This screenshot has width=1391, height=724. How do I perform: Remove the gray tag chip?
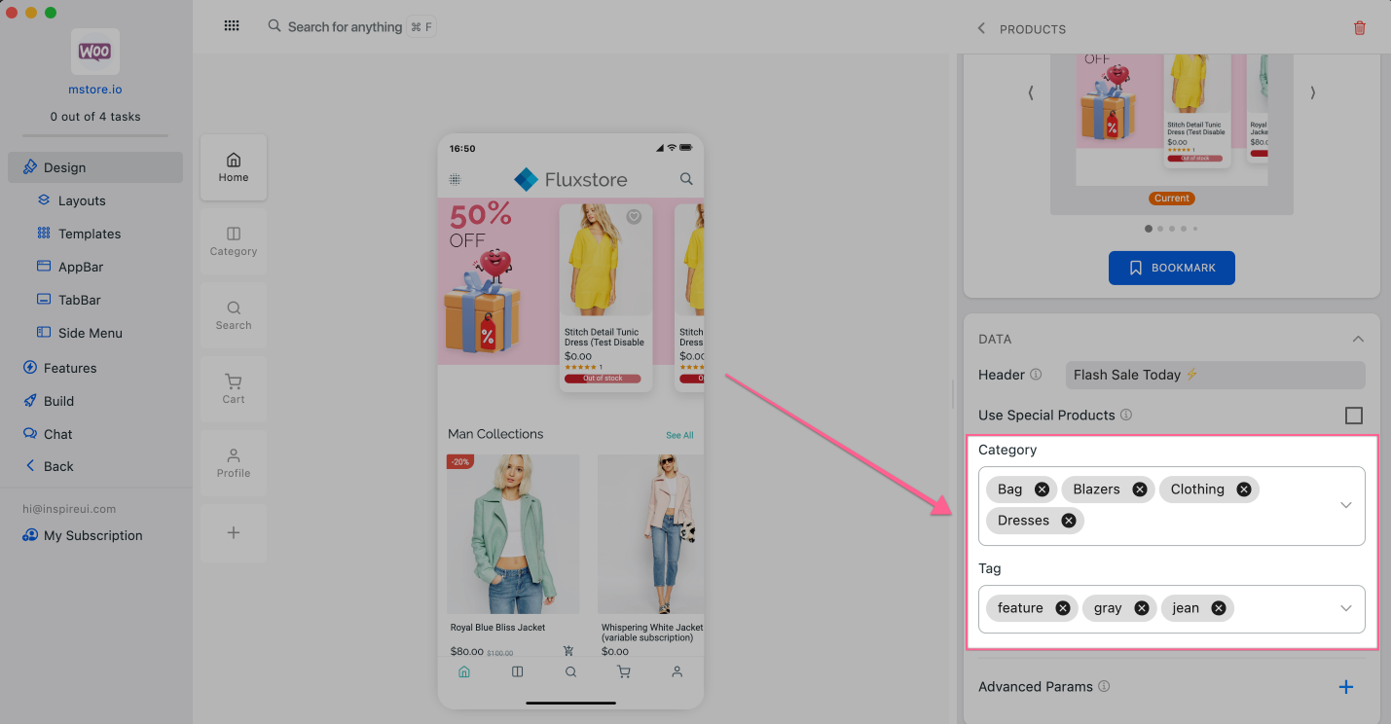pyautogui.click(x=1141, y=608)
